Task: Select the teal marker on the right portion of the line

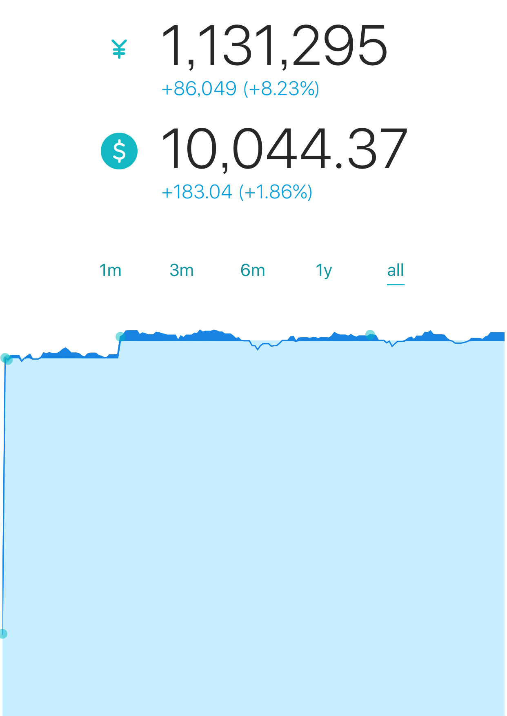Action: click(370, 335)
